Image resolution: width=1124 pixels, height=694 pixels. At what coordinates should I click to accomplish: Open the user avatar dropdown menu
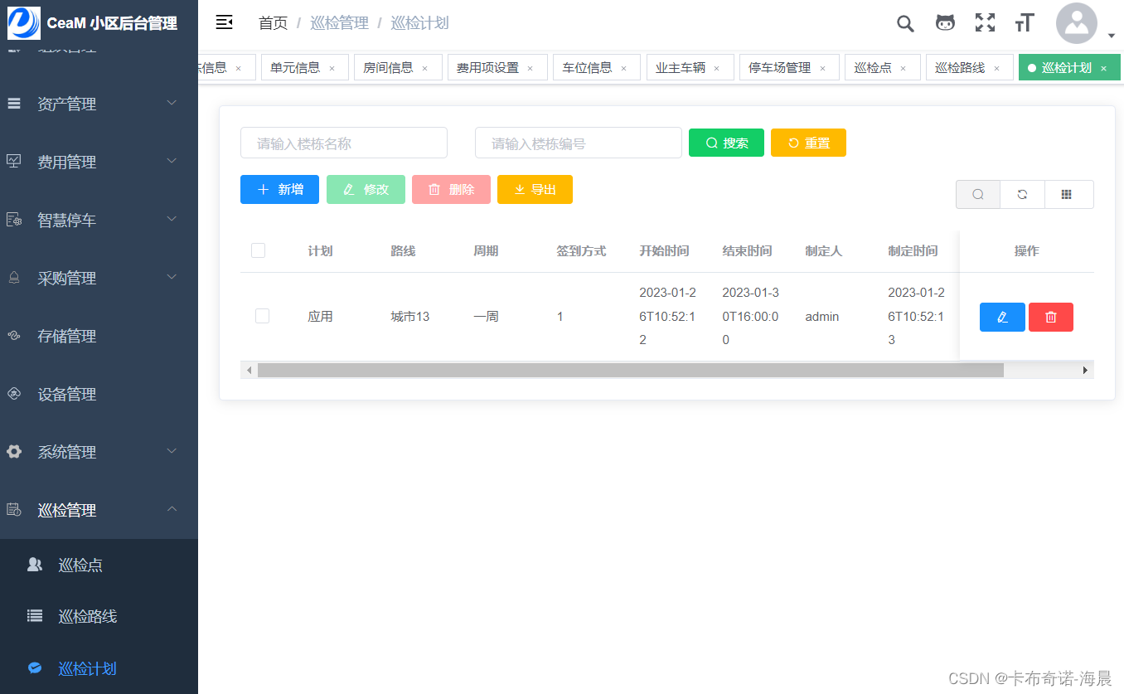pyautogui.click(x=1086, y=24)
